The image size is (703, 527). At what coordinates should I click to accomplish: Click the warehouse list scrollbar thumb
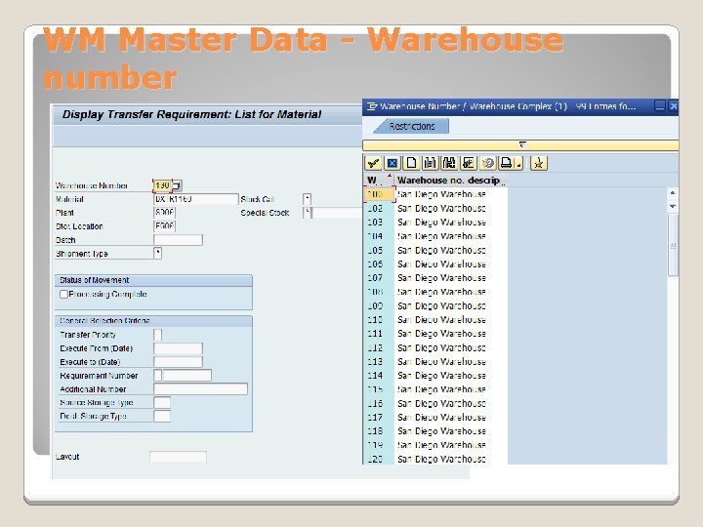673,246
